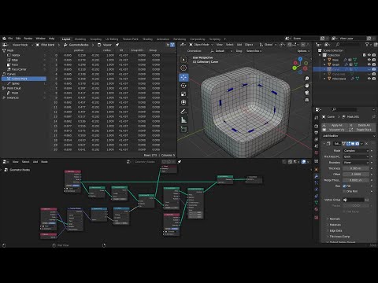This screenshot has height=283, width=378.
Task: Open the File menu
Action: [10, 39]
